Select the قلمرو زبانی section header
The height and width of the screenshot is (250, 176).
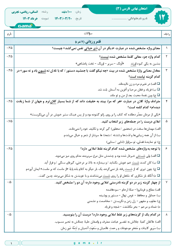88,42
